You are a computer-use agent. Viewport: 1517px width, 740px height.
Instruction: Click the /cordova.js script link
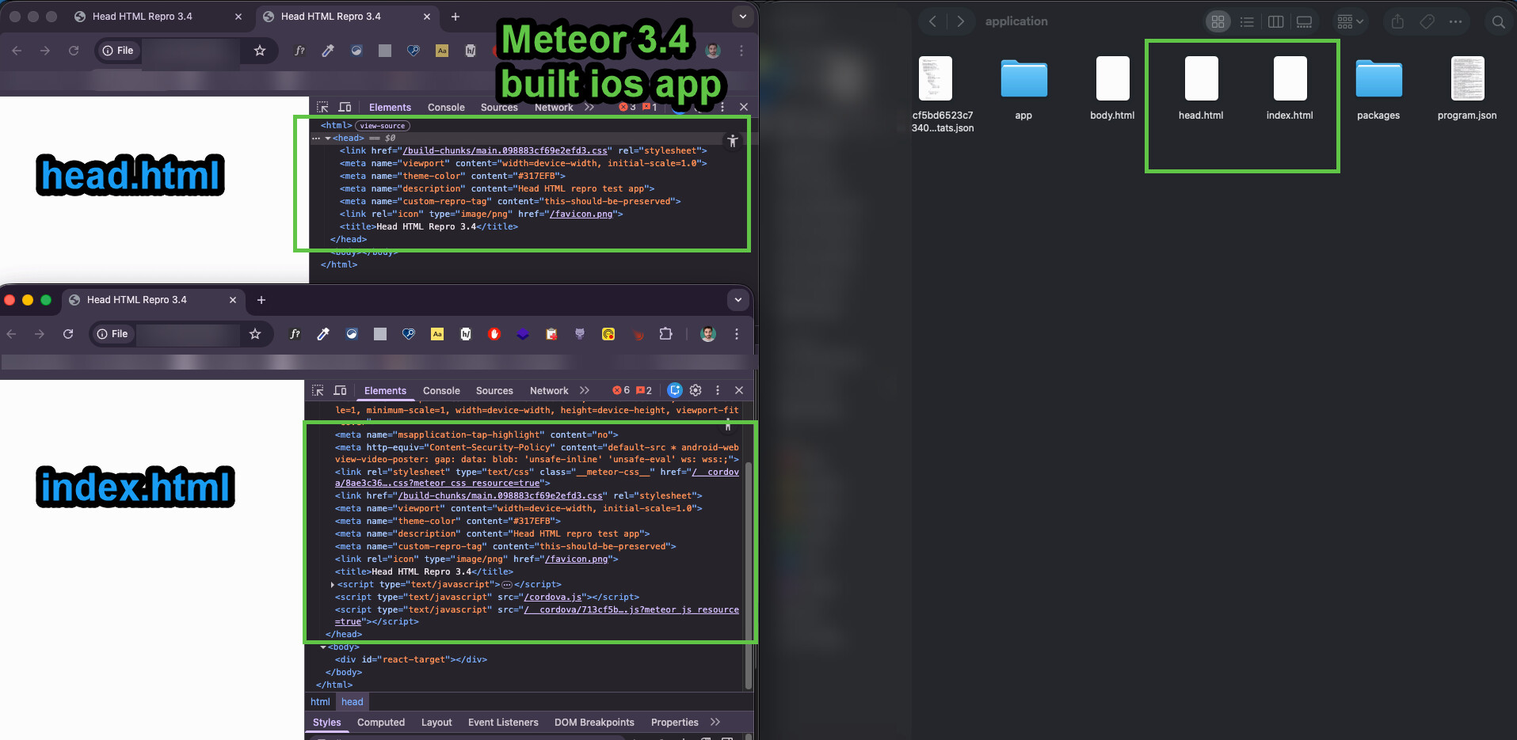pos(553,598)
